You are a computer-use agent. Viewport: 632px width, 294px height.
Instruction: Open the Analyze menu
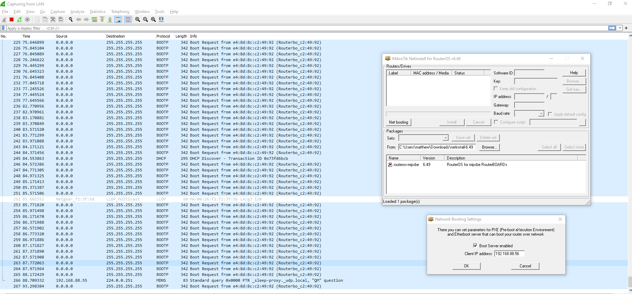click(x=77, y=12)
